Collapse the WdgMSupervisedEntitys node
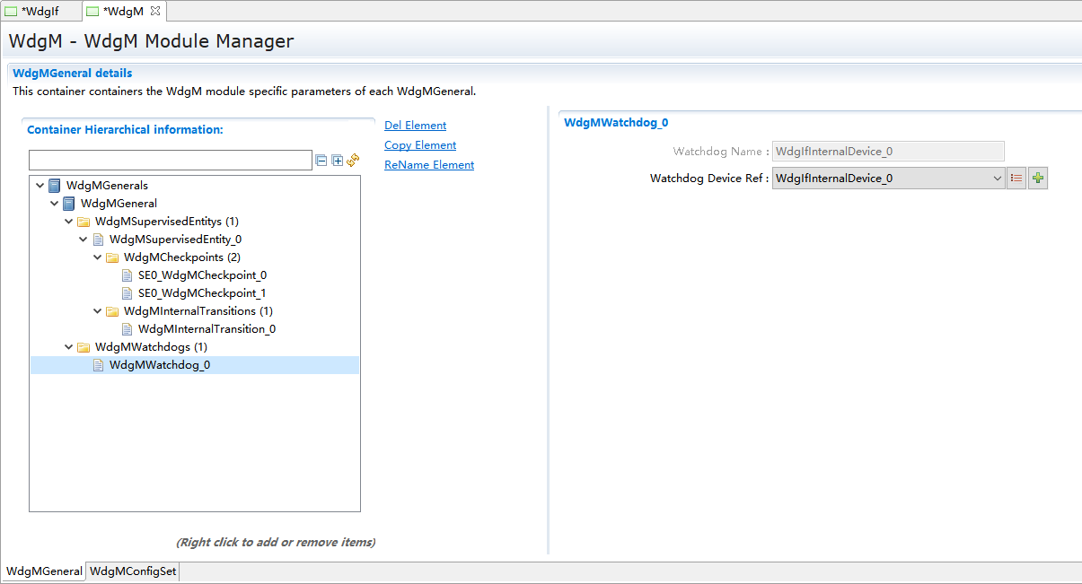Screen dimensions: 1082x584 pos(69,222)
